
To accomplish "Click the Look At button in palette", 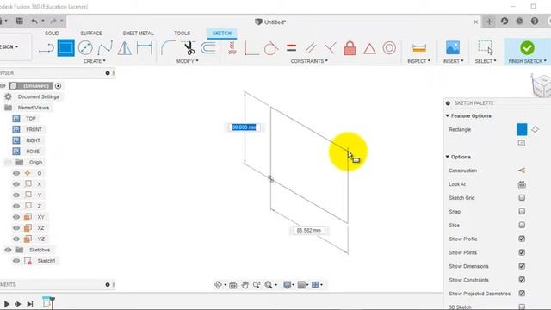I will tap(522, 184).
